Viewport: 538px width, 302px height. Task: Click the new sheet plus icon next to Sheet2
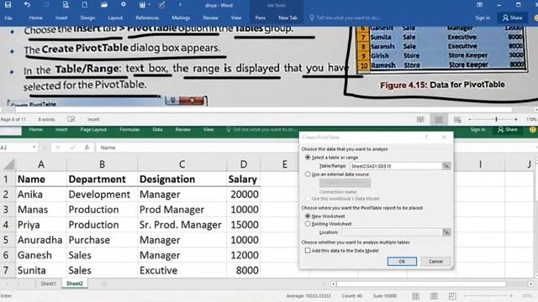coord(104,284)
